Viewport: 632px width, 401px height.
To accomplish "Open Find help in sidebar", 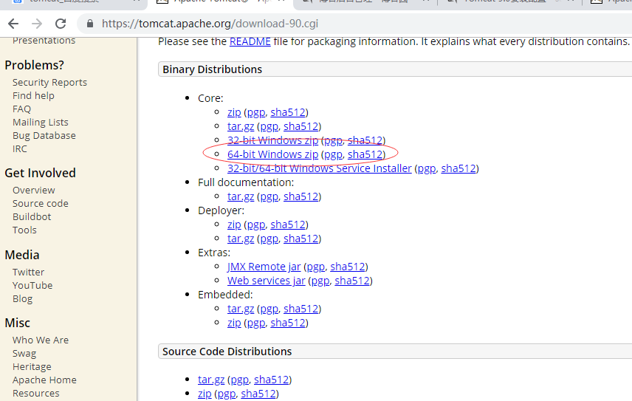I will click(x=33, y=95).
